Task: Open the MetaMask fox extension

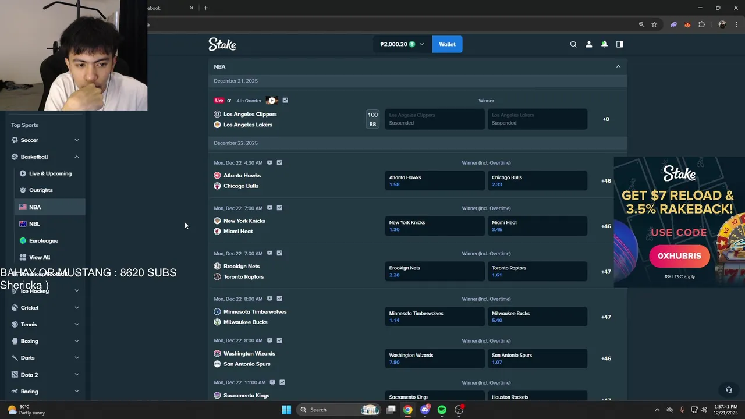Action: point(687,24)
